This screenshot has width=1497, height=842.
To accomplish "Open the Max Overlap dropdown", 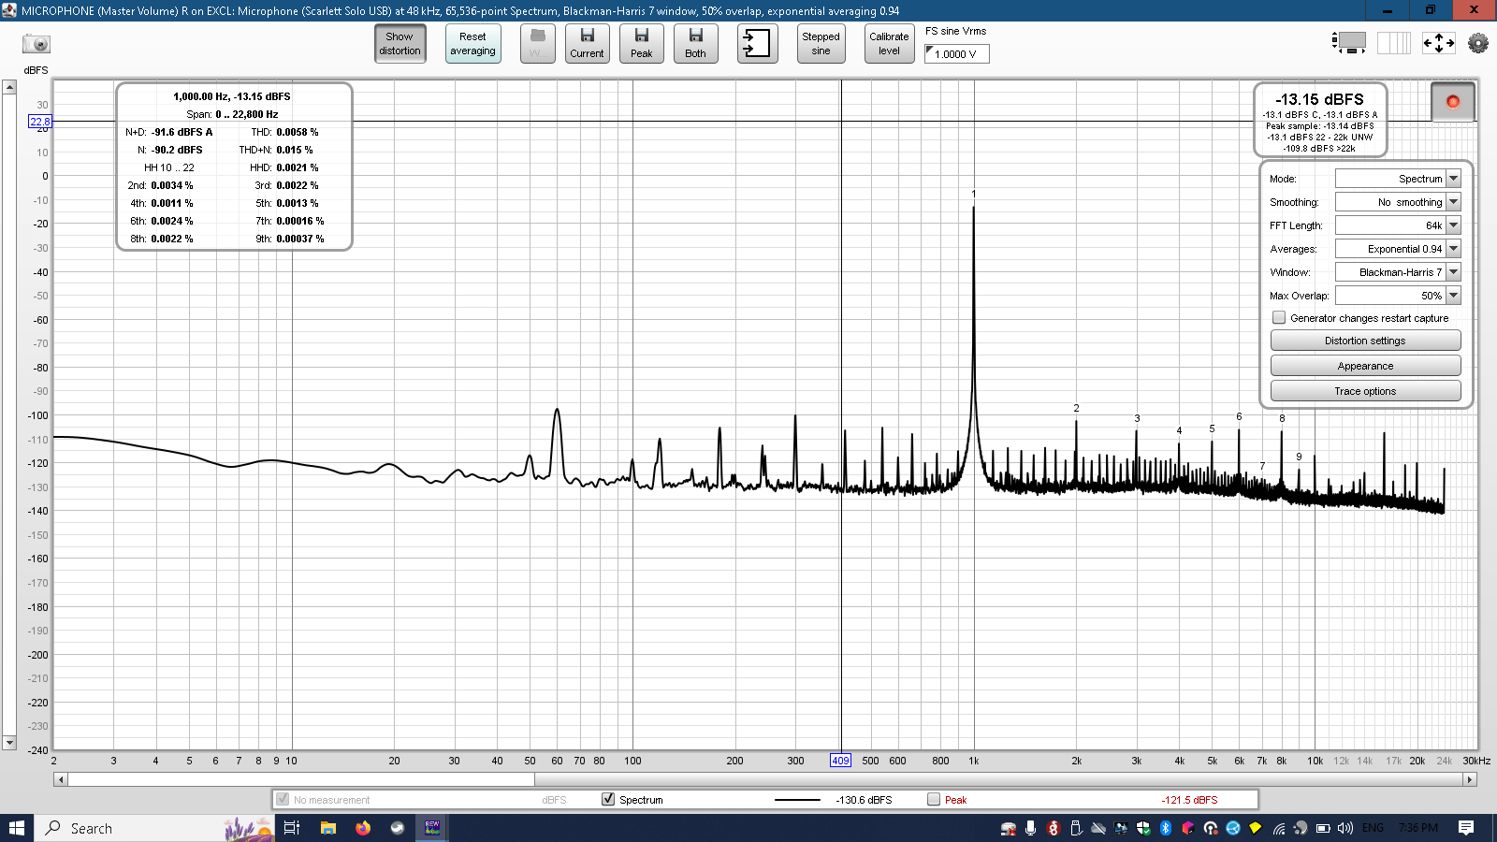I will 1398,296.
